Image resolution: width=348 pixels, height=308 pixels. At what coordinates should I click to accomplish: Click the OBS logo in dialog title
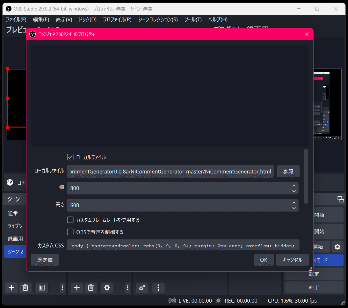point(33,34)
